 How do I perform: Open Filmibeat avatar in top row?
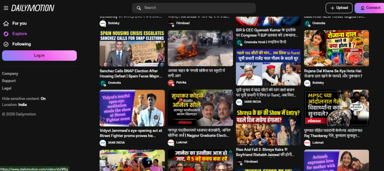171,24
